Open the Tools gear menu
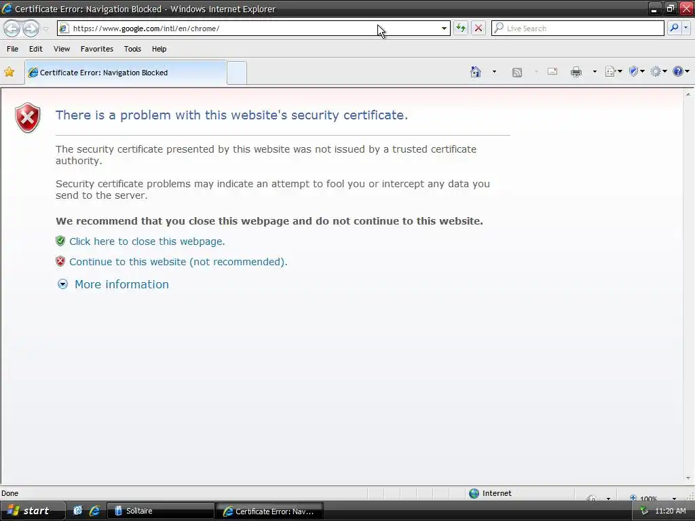This screenshot has width=695, height=521. tap(658, 71)
